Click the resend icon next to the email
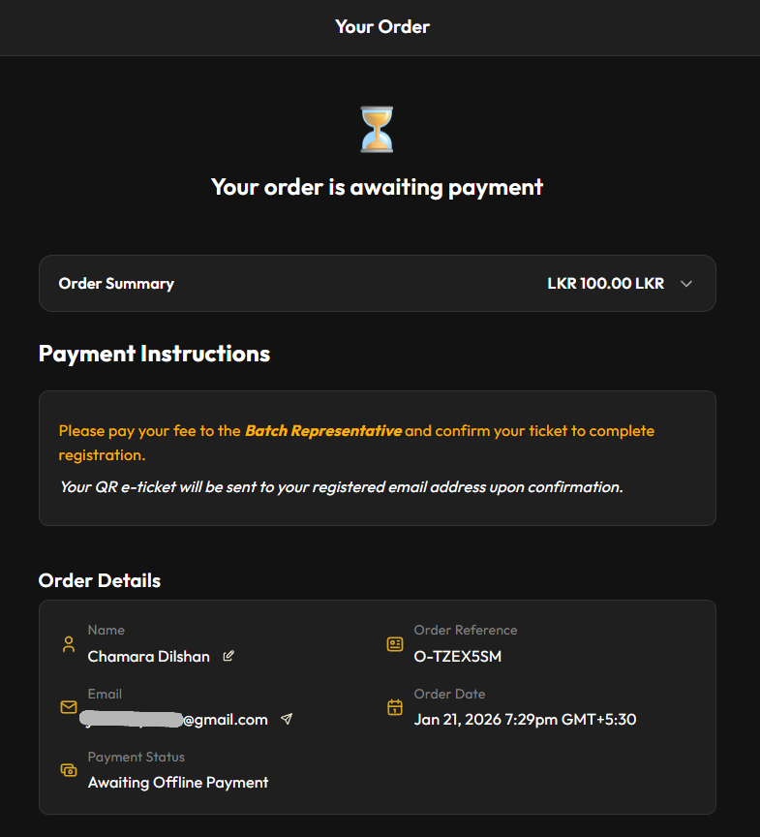The width and height of the screenshot is (760, 837). (287, 720)
